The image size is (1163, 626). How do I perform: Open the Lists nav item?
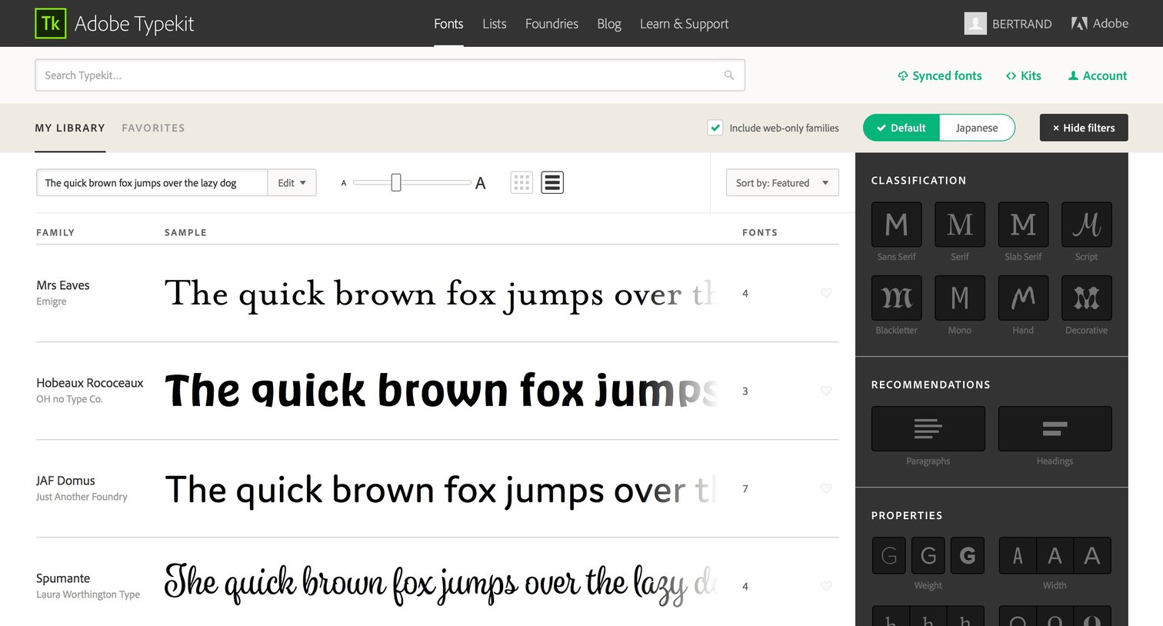pos(495,24)
